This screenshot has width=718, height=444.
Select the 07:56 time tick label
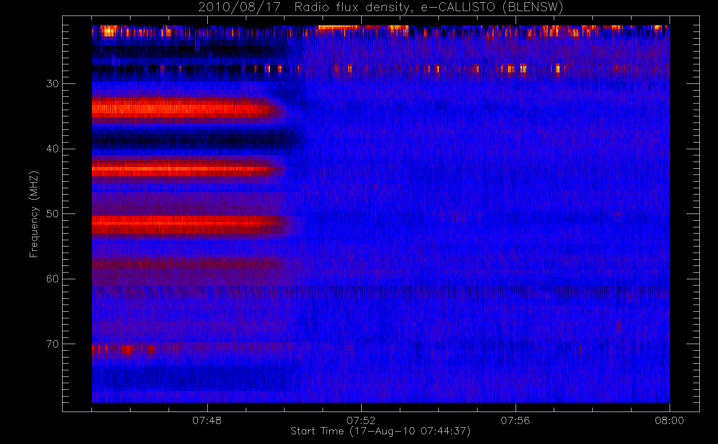[x=515, y=420]
